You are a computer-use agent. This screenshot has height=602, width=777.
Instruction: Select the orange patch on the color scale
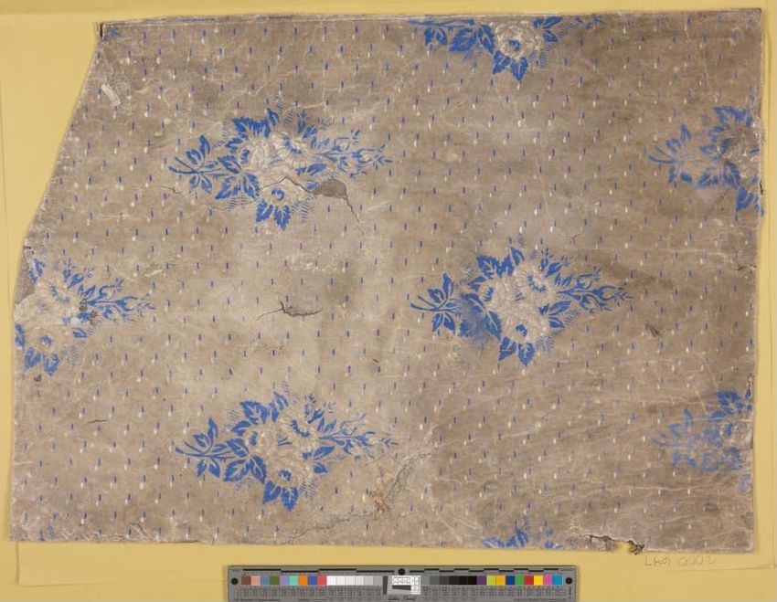pyautogui.click(x=303, y=580)
